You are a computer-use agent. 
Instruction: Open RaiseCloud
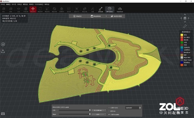[x=120, y=9]
